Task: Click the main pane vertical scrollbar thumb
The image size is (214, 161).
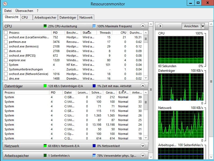Action: click(151, 90)
